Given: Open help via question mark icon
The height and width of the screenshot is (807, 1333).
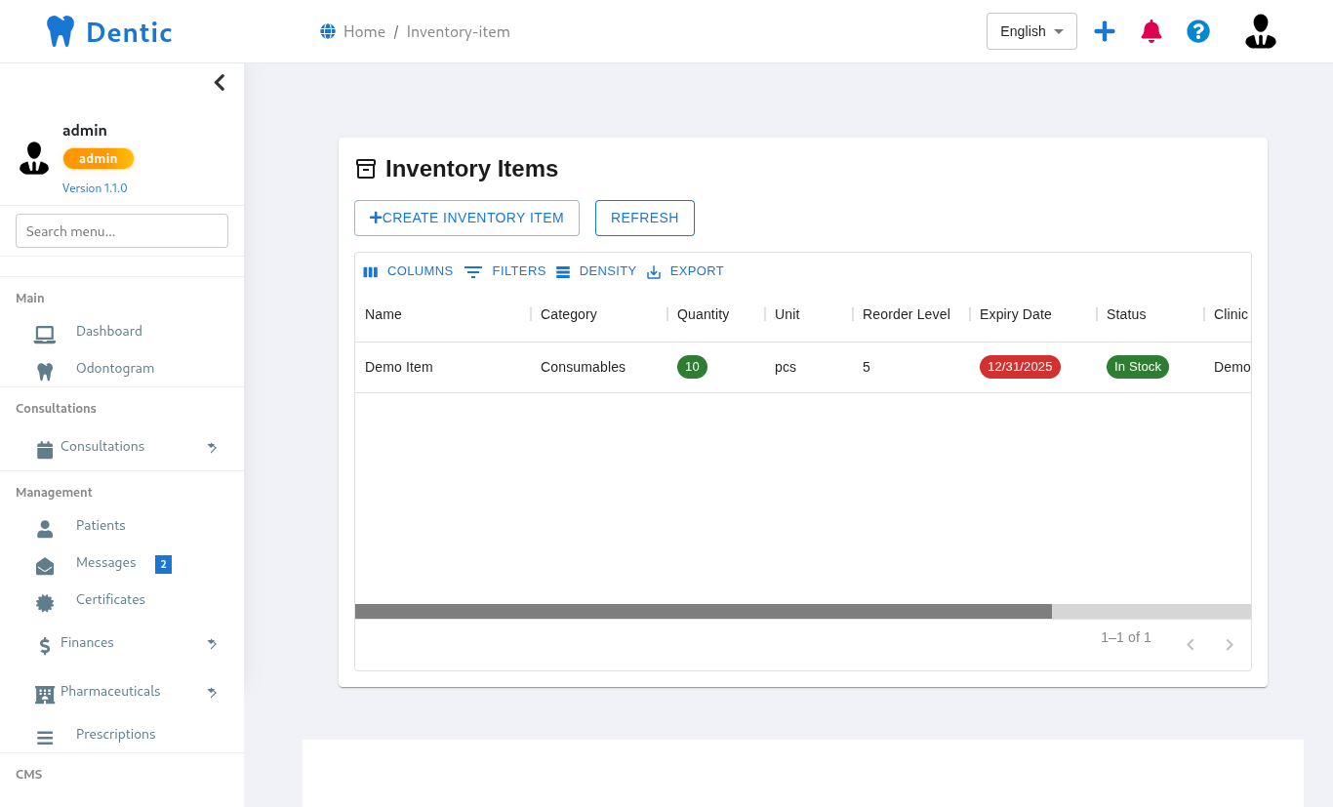Looking at the screenshot, I should point(1198,31).
